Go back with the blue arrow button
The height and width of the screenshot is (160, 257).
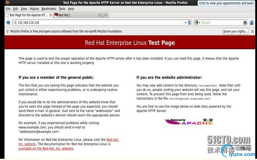[8, 23]
